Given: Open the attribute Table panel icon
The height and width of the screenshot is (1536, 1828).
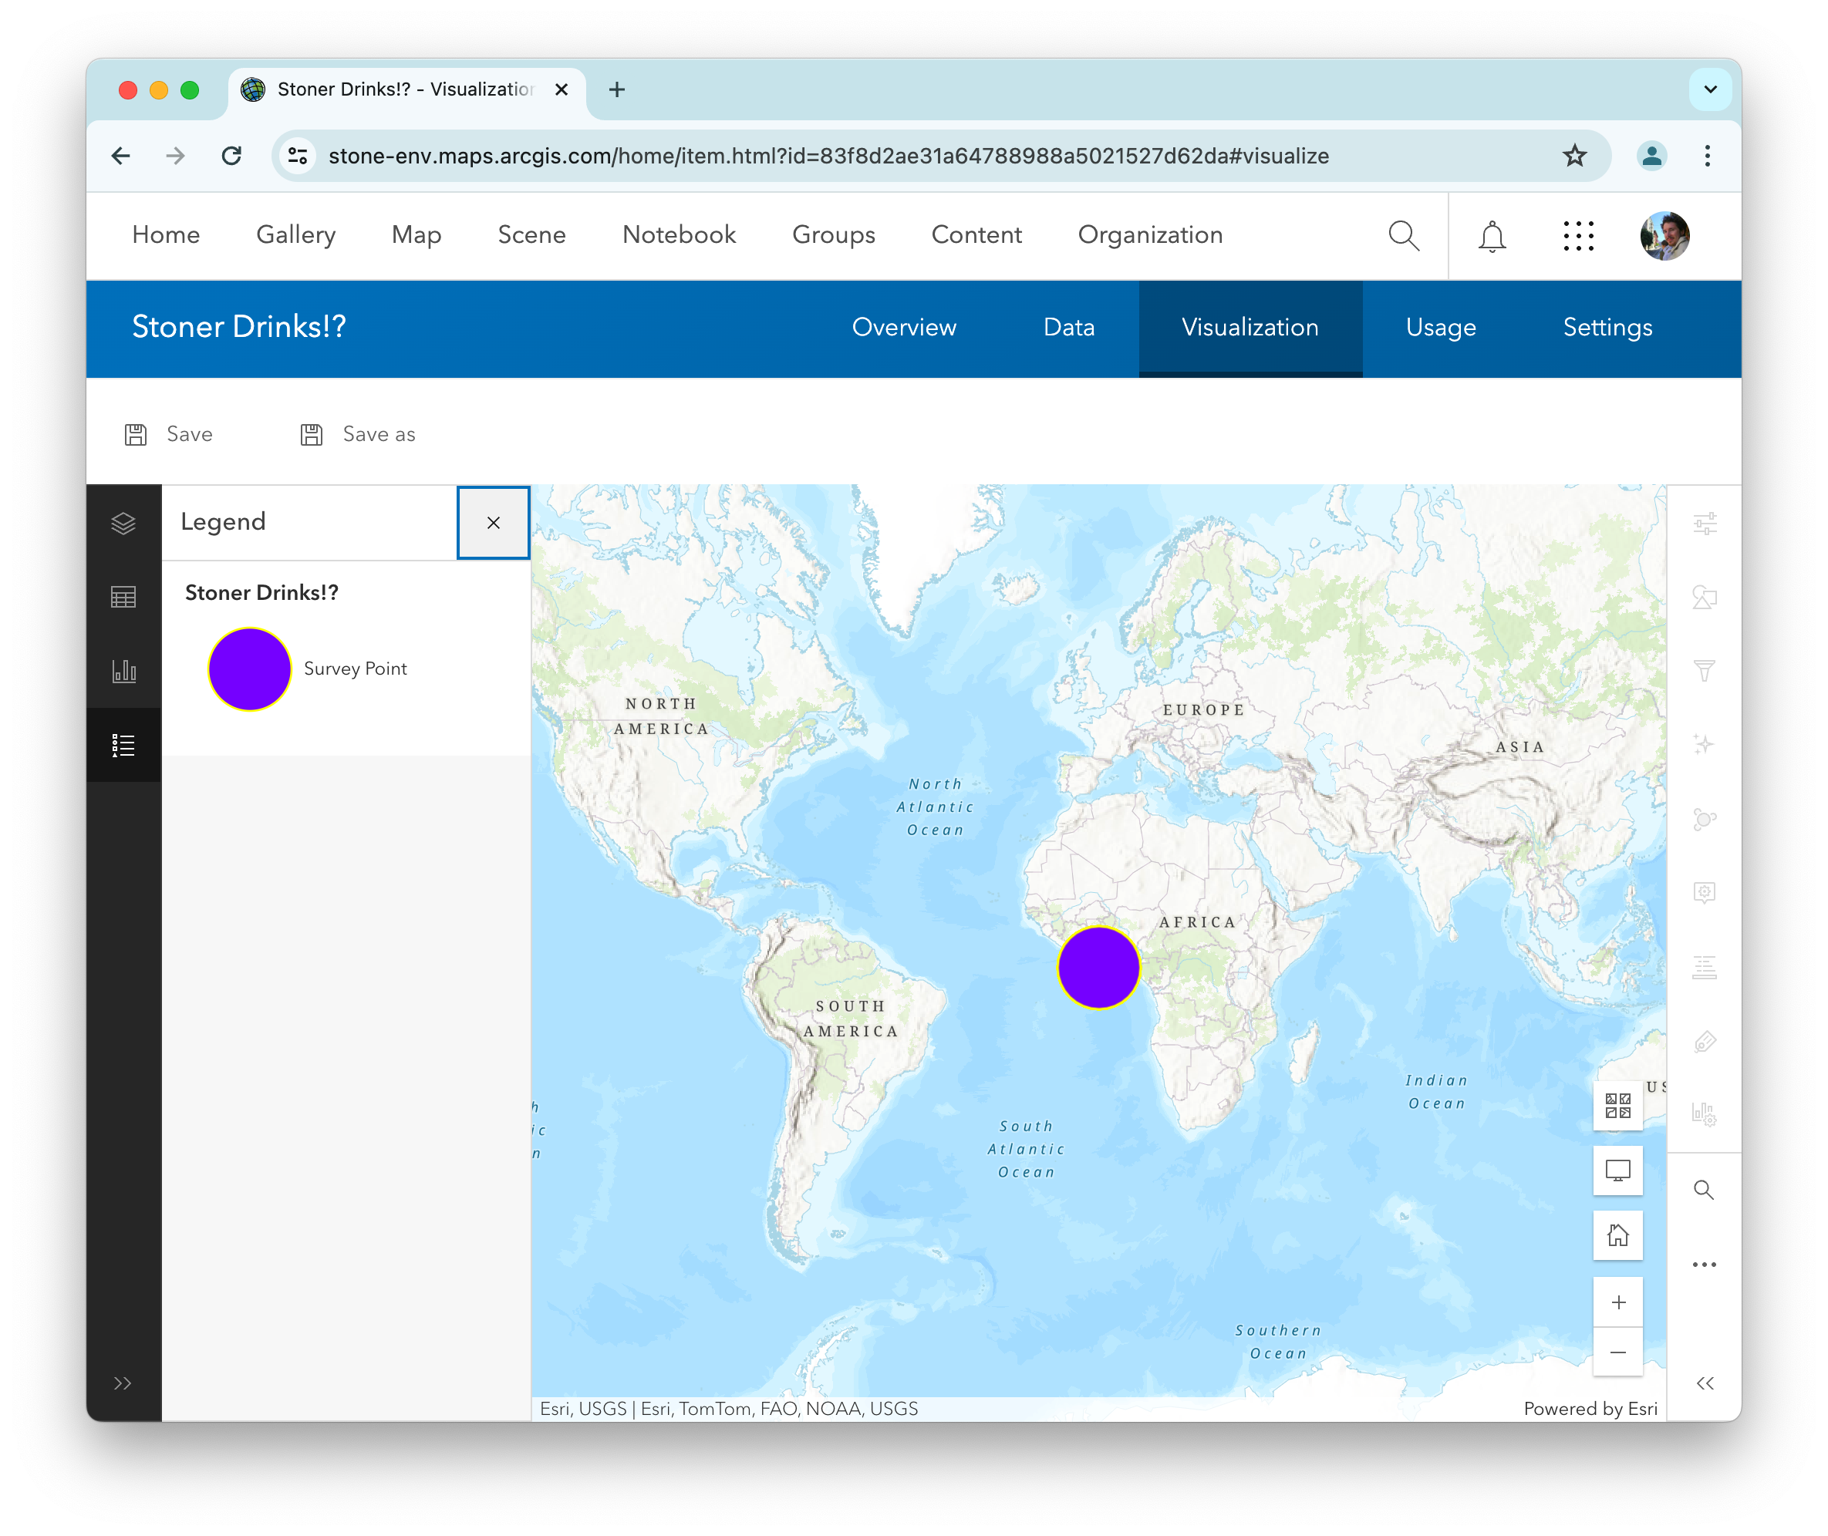Looking at the screenshot, I should (123, 597).
